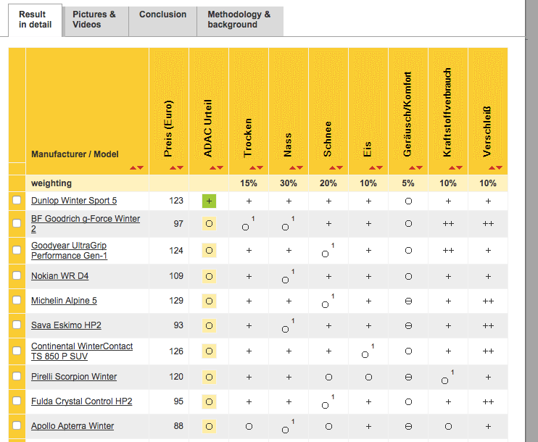Open the Michelin Alpine 5 link
Viewport: 538px width, 442px height.
(x=64, y=301)
